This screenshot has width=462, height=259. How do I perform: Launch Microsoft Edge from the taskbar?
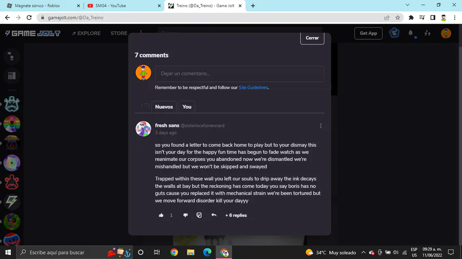207,252
